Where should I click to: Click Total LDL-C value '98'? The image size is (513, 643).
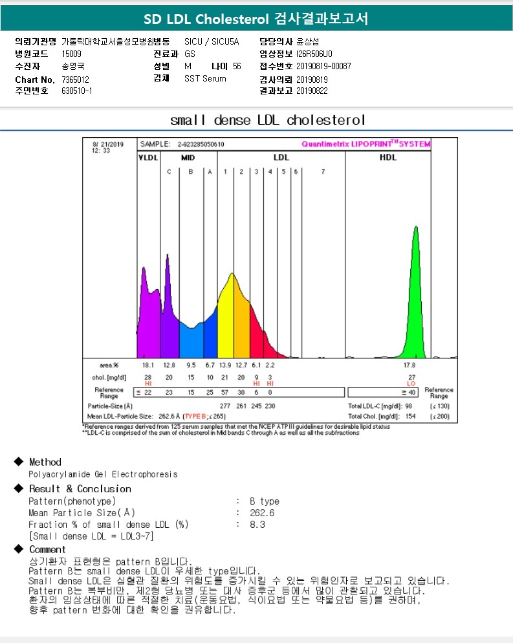tap(408, 406)
